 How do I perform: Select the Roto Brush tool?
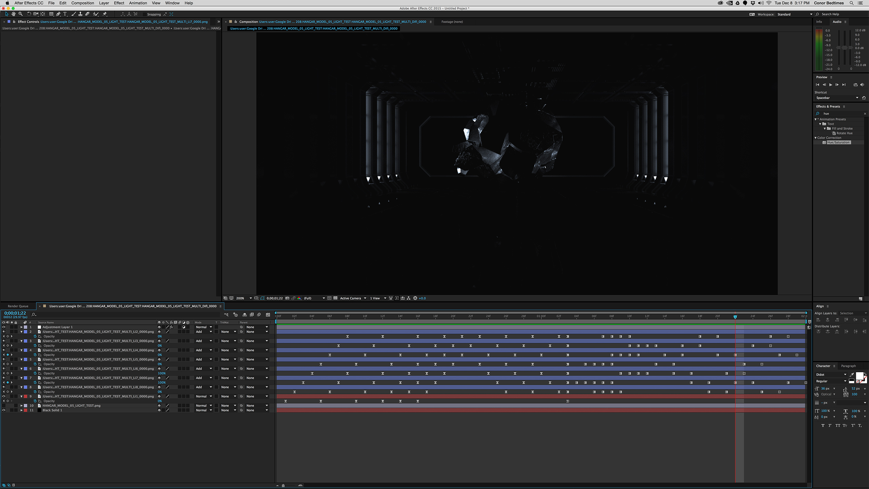pos(96,14)
